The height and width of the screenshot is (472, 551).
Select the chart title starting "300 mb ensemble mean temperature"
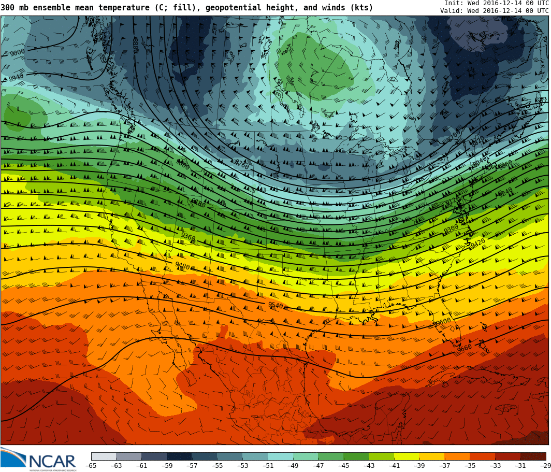tap(186, 7)
